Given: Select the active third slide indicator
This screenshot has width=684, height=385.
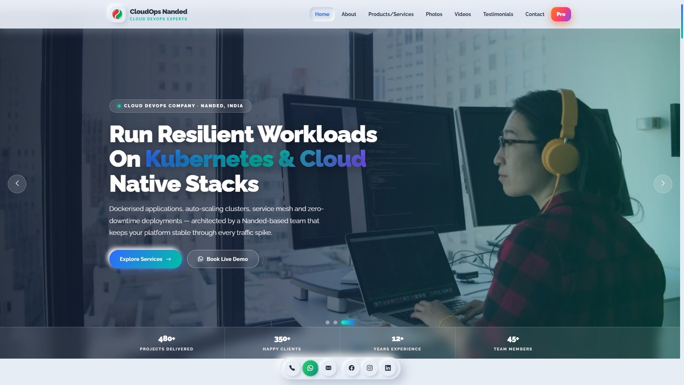Looking at the screenshot, I should coord(348,323).
